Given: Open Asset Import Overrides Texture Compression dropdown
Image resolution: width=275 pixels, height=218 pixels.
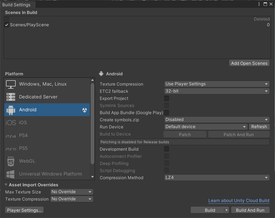Looking at the screenshot, I should [72, 199].
